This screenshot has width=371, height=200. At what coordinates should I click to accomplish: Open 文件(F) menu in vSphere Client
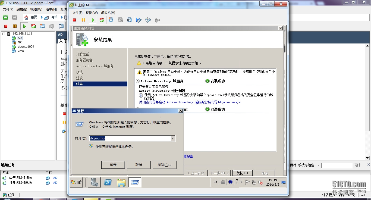(8, 9)
